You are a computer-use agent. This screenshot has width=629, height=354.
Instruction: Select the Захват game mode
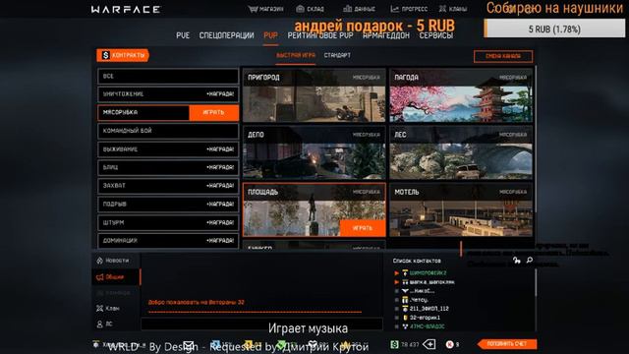[x=168, y=186]
